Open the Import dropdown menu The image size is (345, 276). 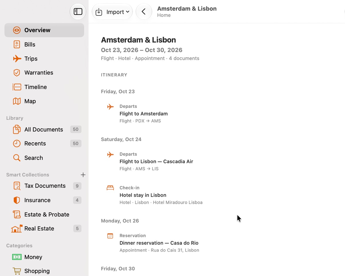click(x=112, y=12)
